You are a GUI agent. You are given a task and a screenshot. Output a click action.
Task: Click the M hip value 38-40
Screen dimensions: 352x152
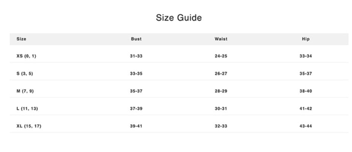tap(305, 91)
